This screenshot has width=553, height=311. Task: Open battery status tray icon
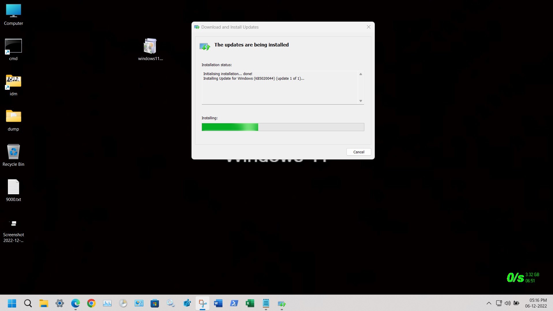pyautogui.click(x=516, y=303)
